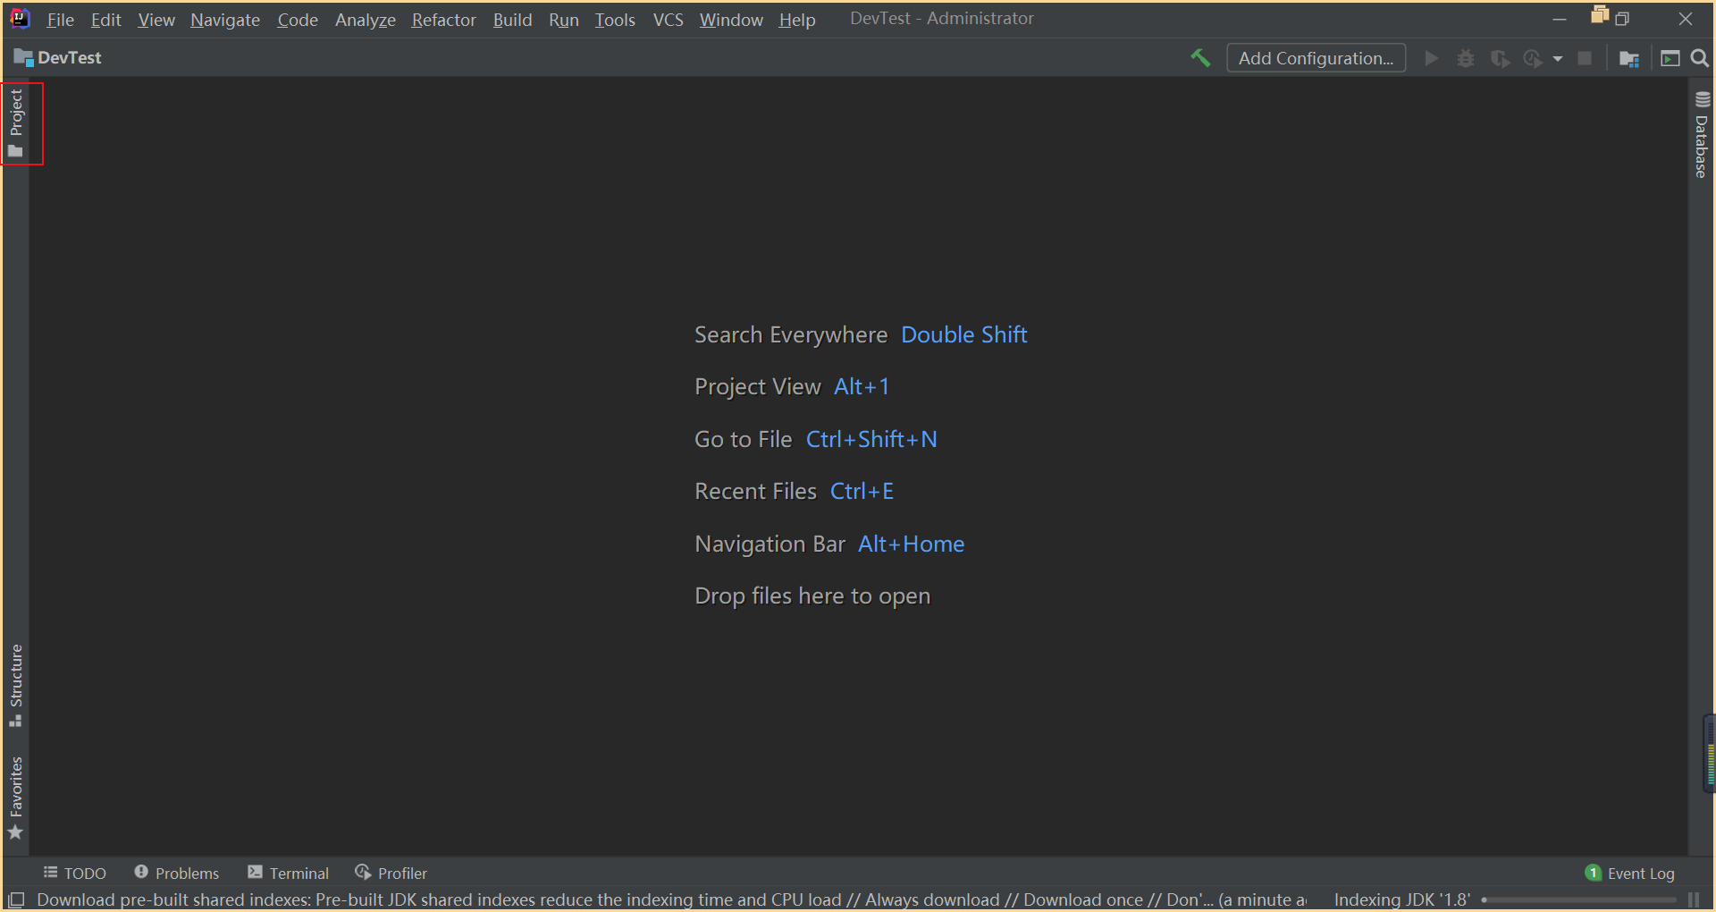Image resolution: width=1716 pixels, height=912 pixels.
Task: Click the pre-built shared indexes status message
Action: (670, 899)
